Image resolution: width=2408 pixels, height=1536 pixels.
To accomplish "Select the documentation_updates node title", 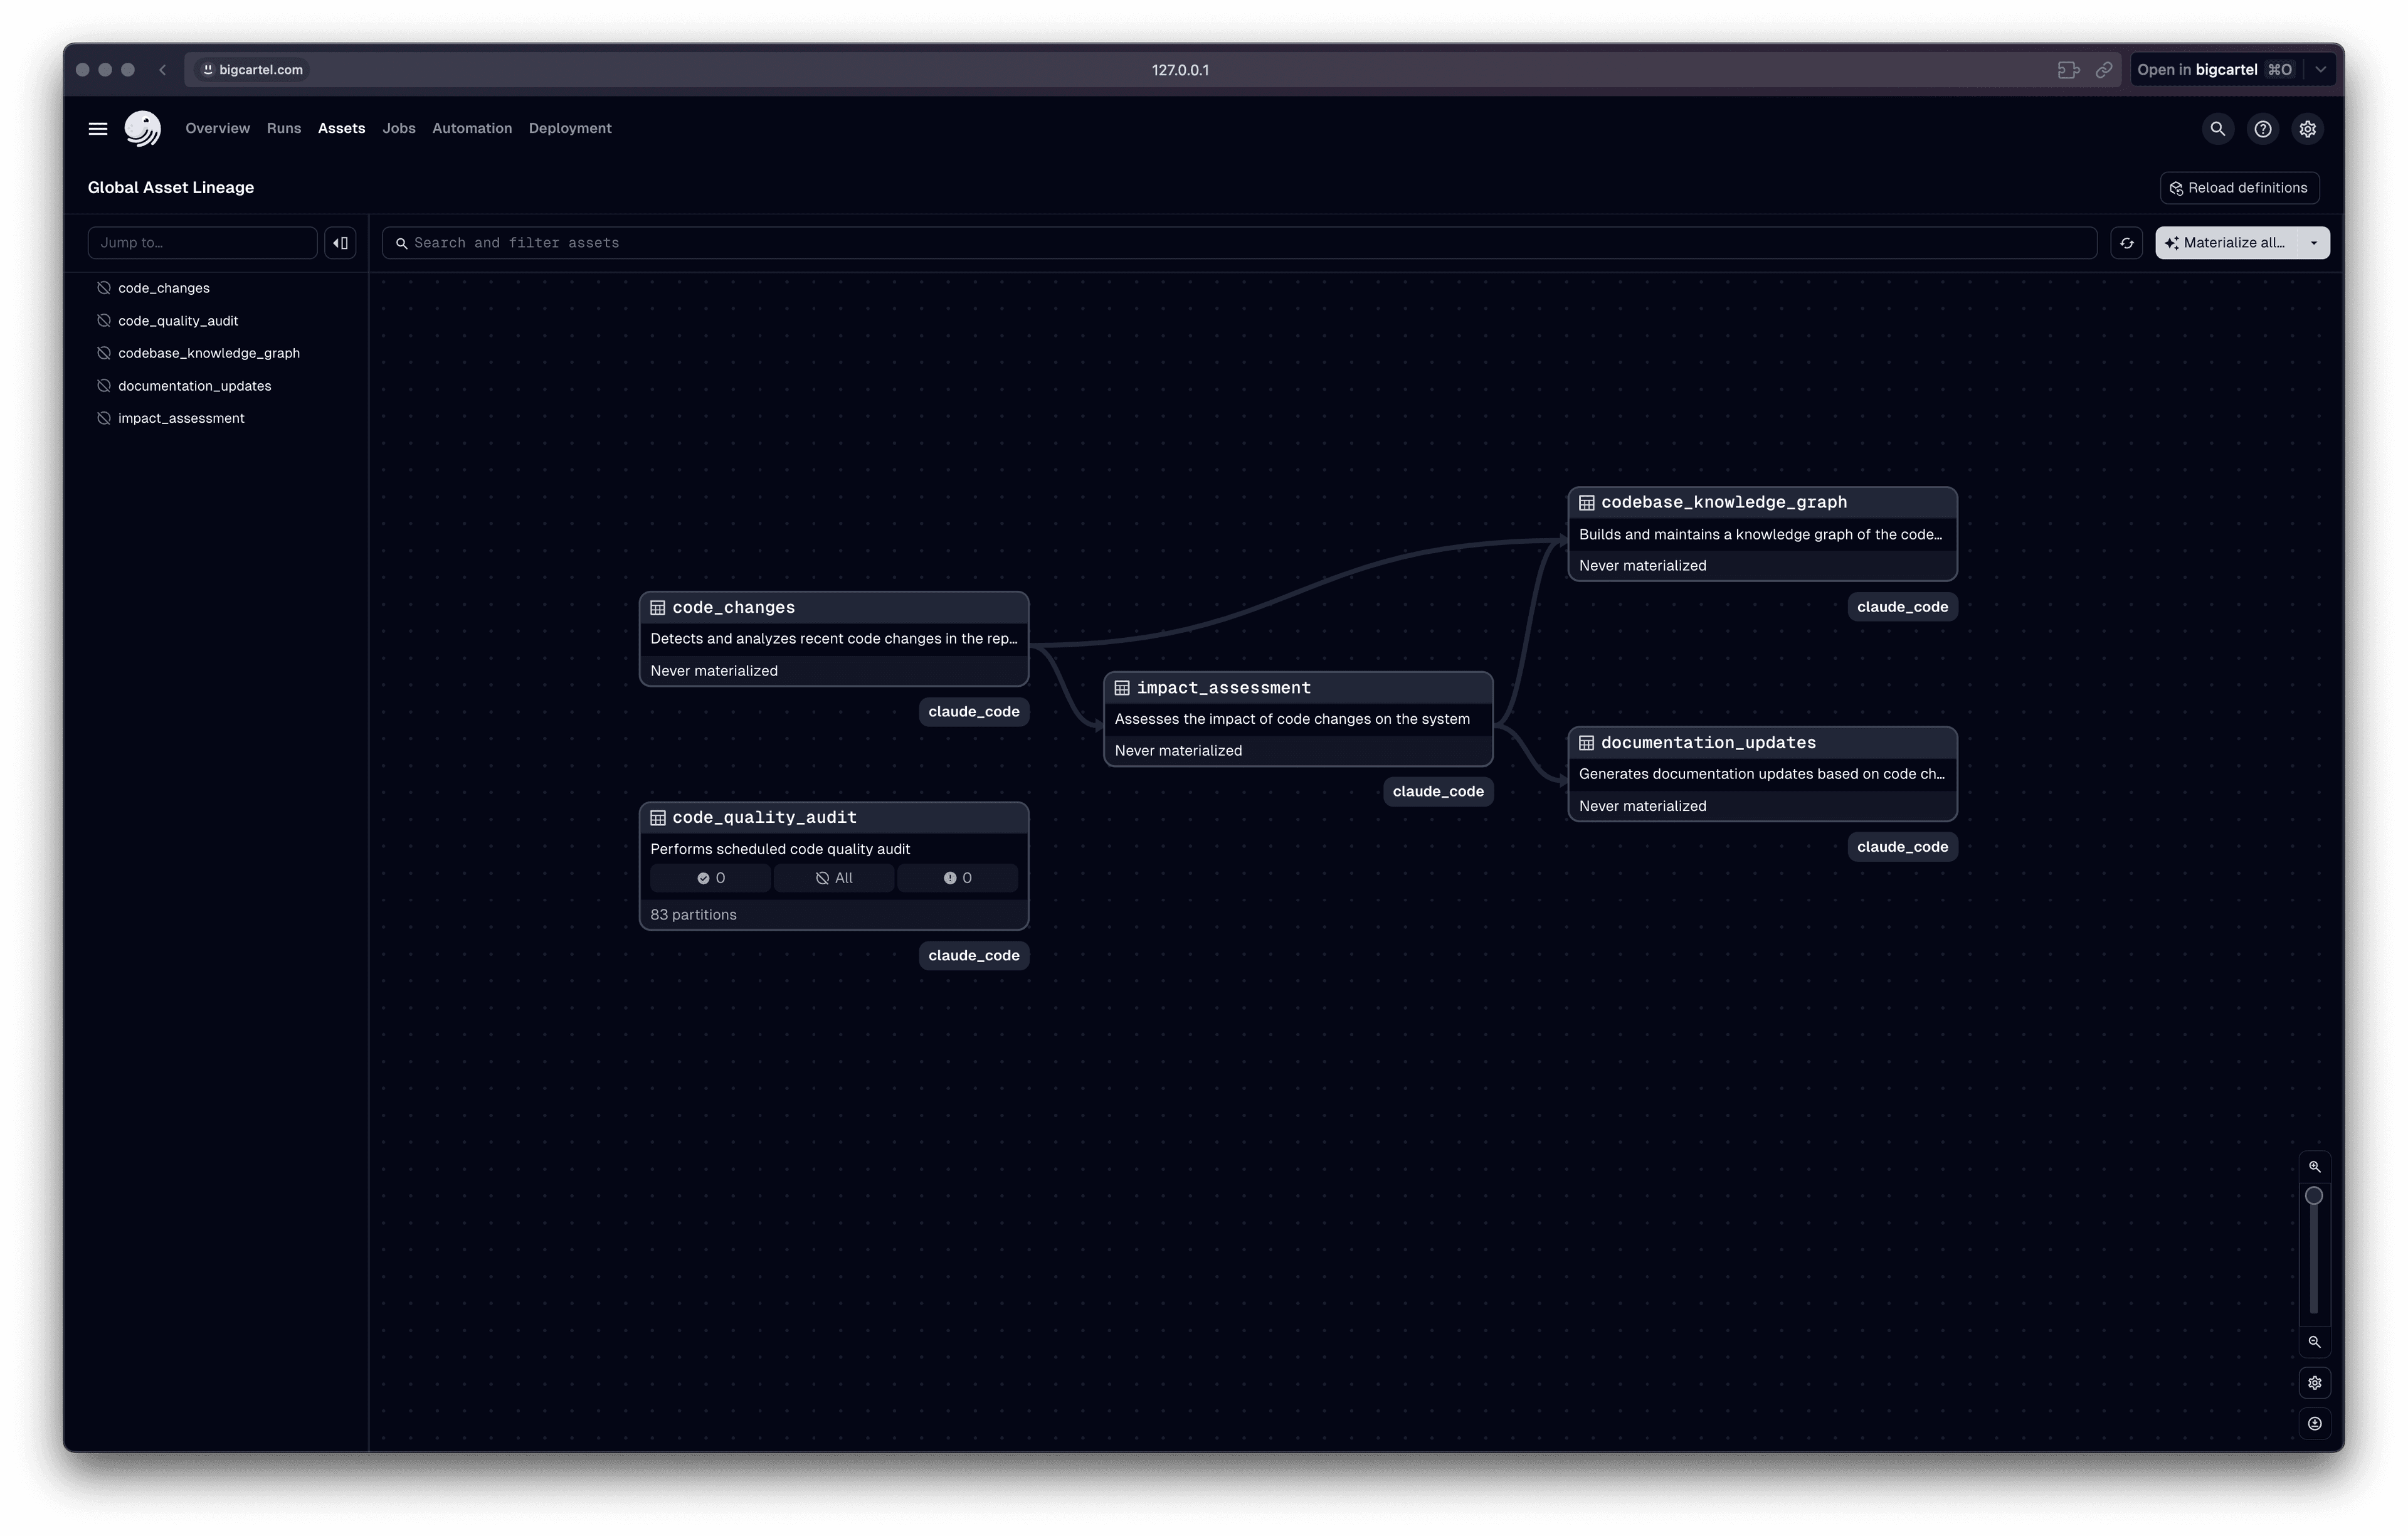I will [x=1708, y=743].
